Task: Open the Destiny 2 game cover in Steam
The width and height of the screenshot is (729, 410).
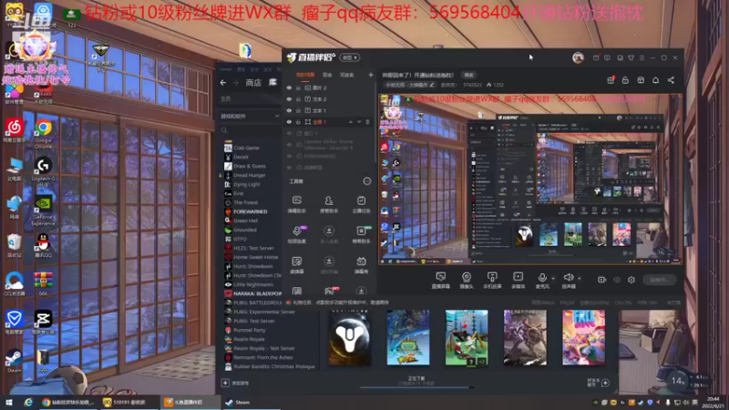Action: coord(350,337)
